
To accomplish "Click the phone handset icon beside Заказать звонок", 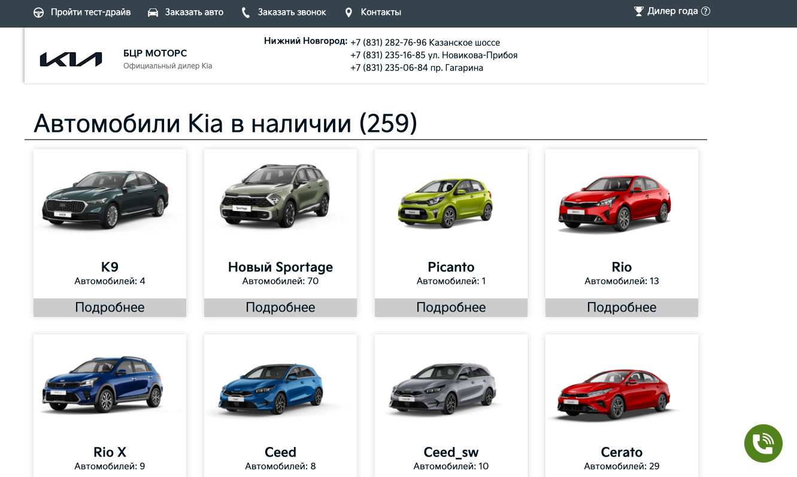I will click(246, 13).
